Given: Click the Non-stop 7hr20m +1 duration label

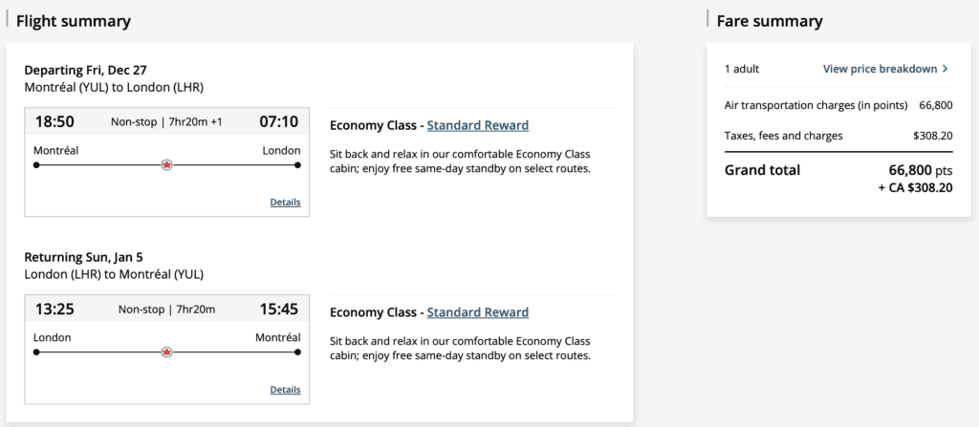Looking at the screenshot, I should tap(166, 121).
